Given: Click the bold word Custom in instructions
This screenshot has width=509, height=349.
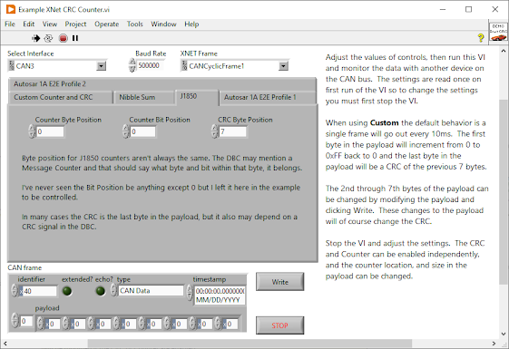Looking at the screenshot, I should 384,123.
